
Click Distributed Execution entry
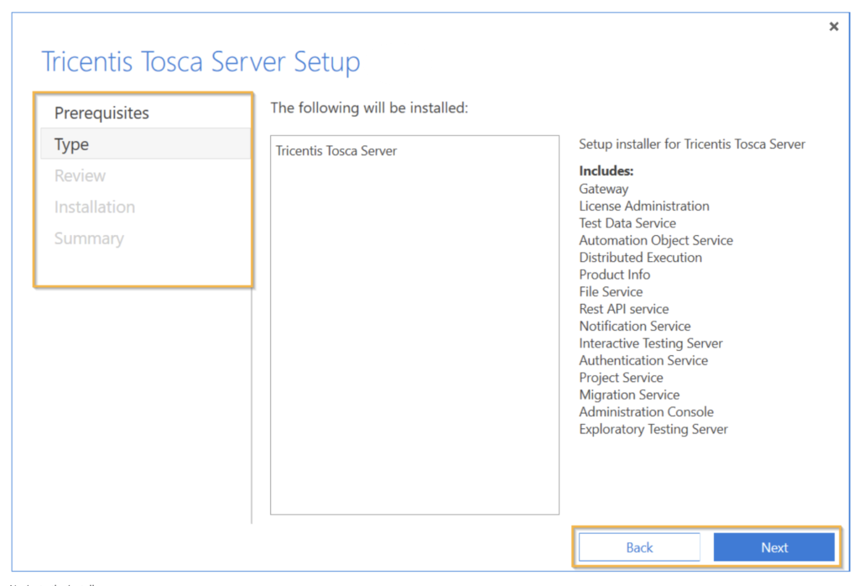640,257
